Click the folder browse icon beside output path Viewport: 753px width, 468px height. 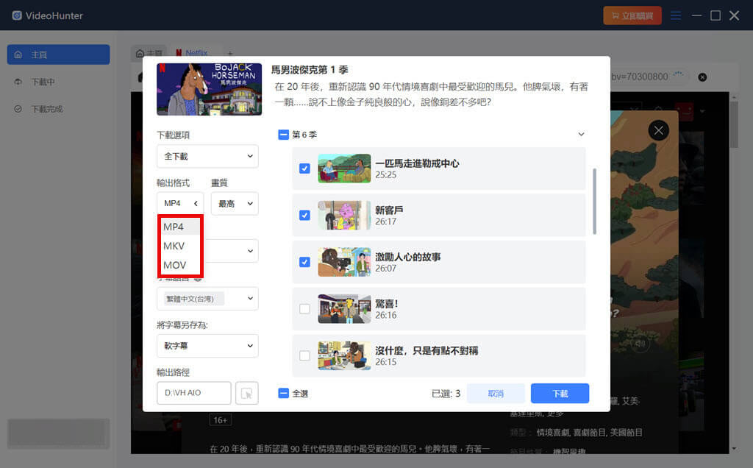pyautogui.click(x=247, y=392)
